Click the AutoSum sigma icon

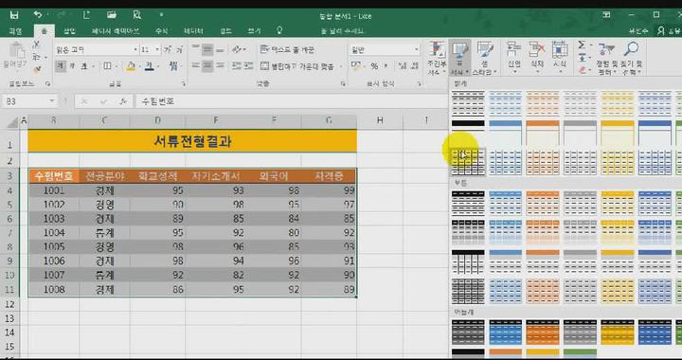(582, 45)
